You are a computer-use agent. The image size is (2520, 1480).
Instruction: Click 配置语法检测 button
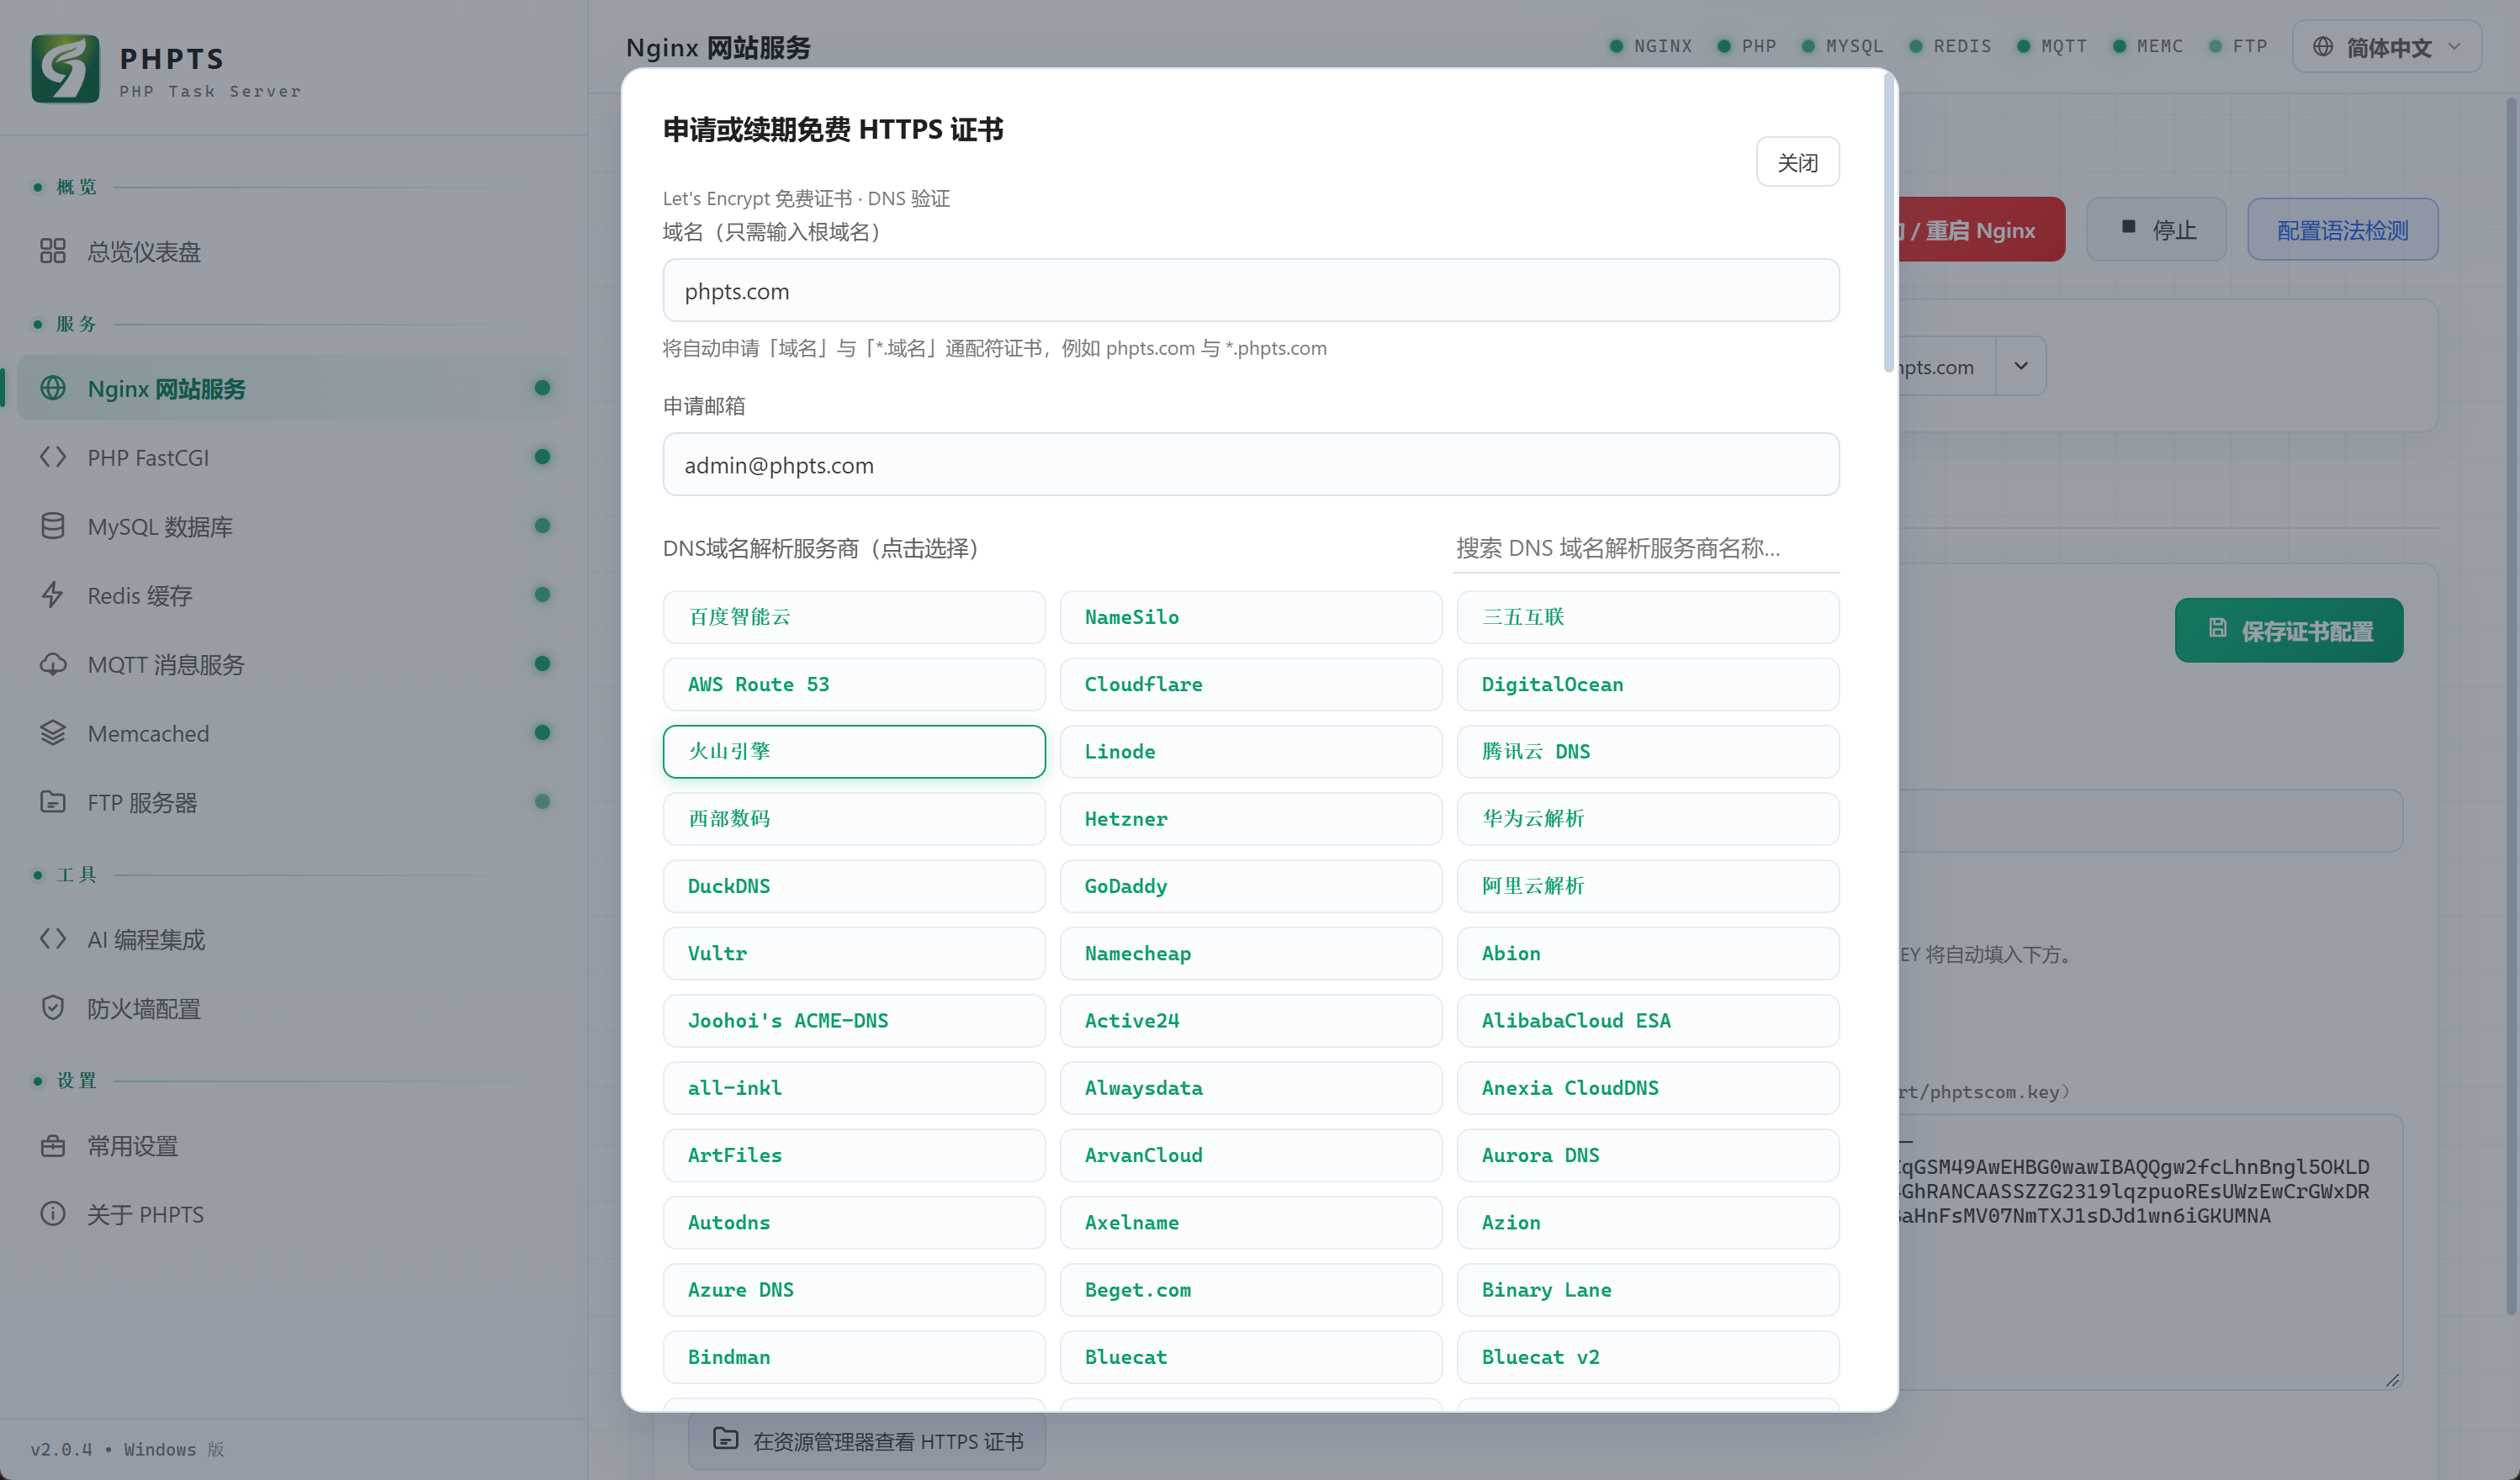tap(2342, 230)
